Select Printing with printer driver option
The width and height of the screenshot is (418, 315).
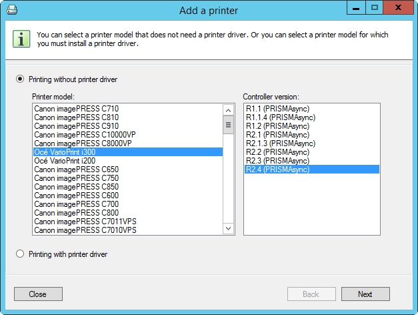(x=20, y=254)
